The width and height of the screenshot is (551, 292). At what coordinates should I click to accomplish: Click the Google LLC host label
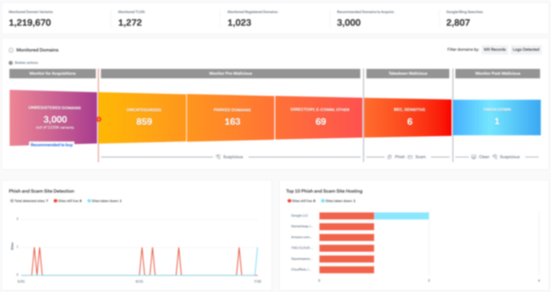point(299,215)
